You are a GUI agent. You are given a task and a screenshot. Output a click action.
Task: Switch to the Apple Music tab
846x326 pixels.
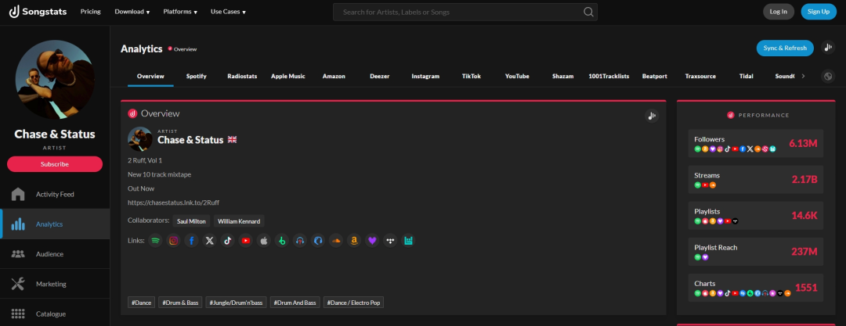[x=288, y=76]
